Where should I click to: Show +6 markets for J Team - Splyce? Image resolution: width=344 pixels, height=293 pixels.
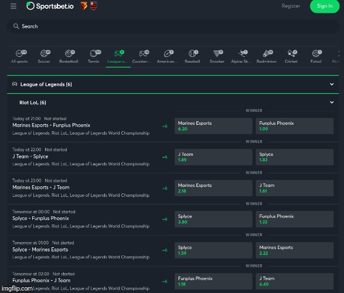click(x=165, y=157)
